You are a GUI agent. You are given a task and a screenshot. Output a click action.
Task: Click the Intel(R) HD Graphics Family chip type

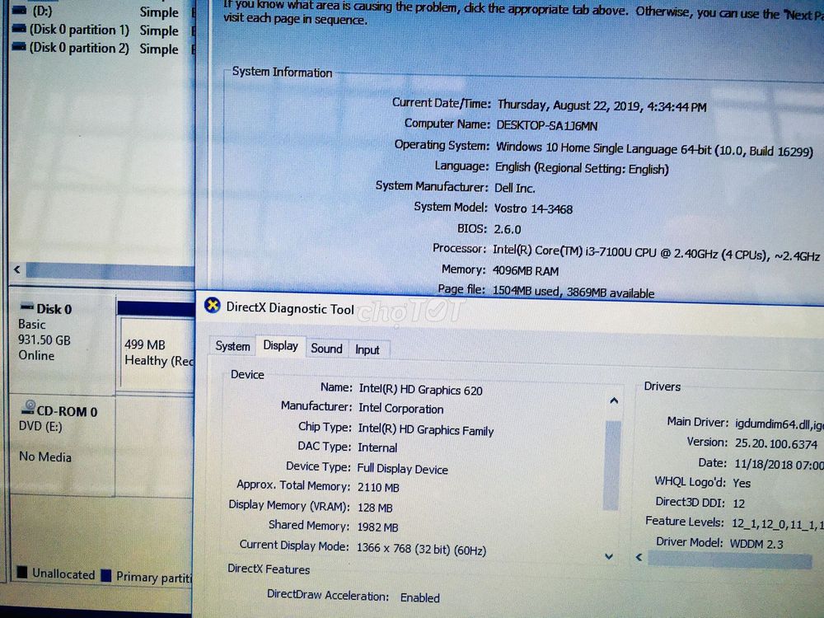[x=426, y=429]
